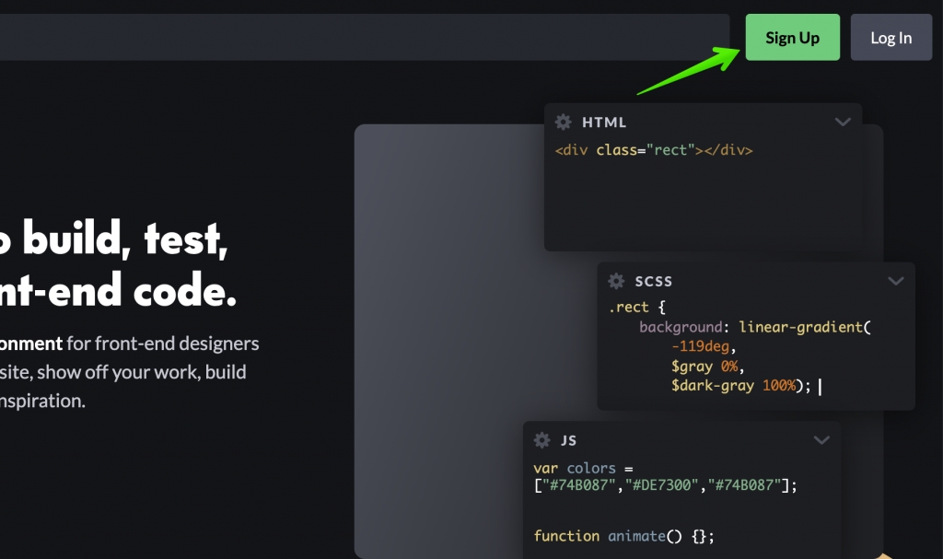Select the JS panel title

point(568,441)
